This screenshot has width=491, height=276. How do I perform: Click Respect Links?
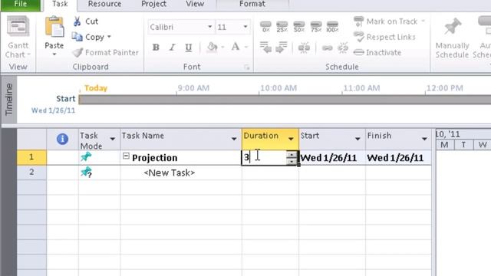coord(384,37)
